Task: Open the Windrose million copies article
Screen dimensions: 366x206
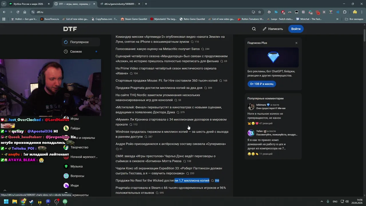Action: click(172, 134)
